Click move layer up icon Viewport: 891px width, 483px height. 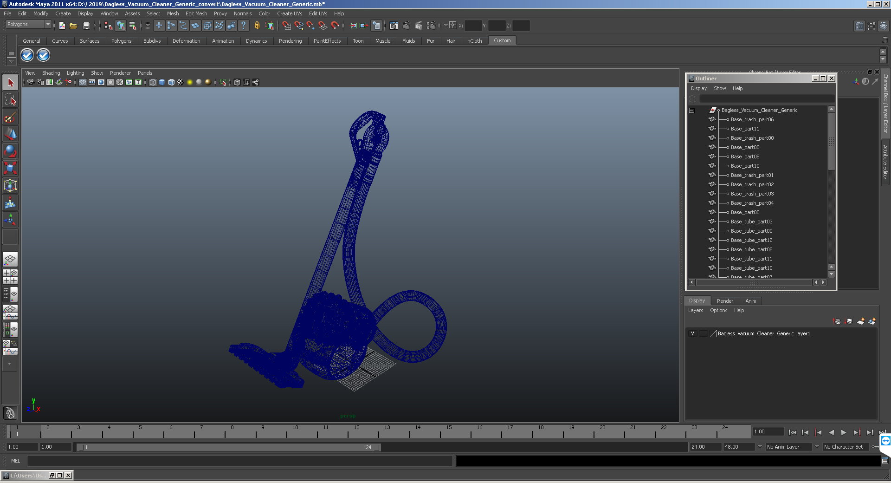[x=837, y=321]
